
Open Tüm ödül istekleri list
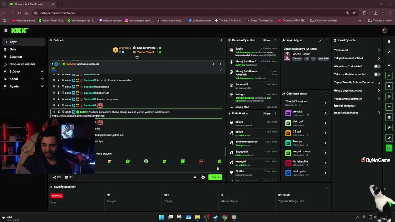[306, 103]
